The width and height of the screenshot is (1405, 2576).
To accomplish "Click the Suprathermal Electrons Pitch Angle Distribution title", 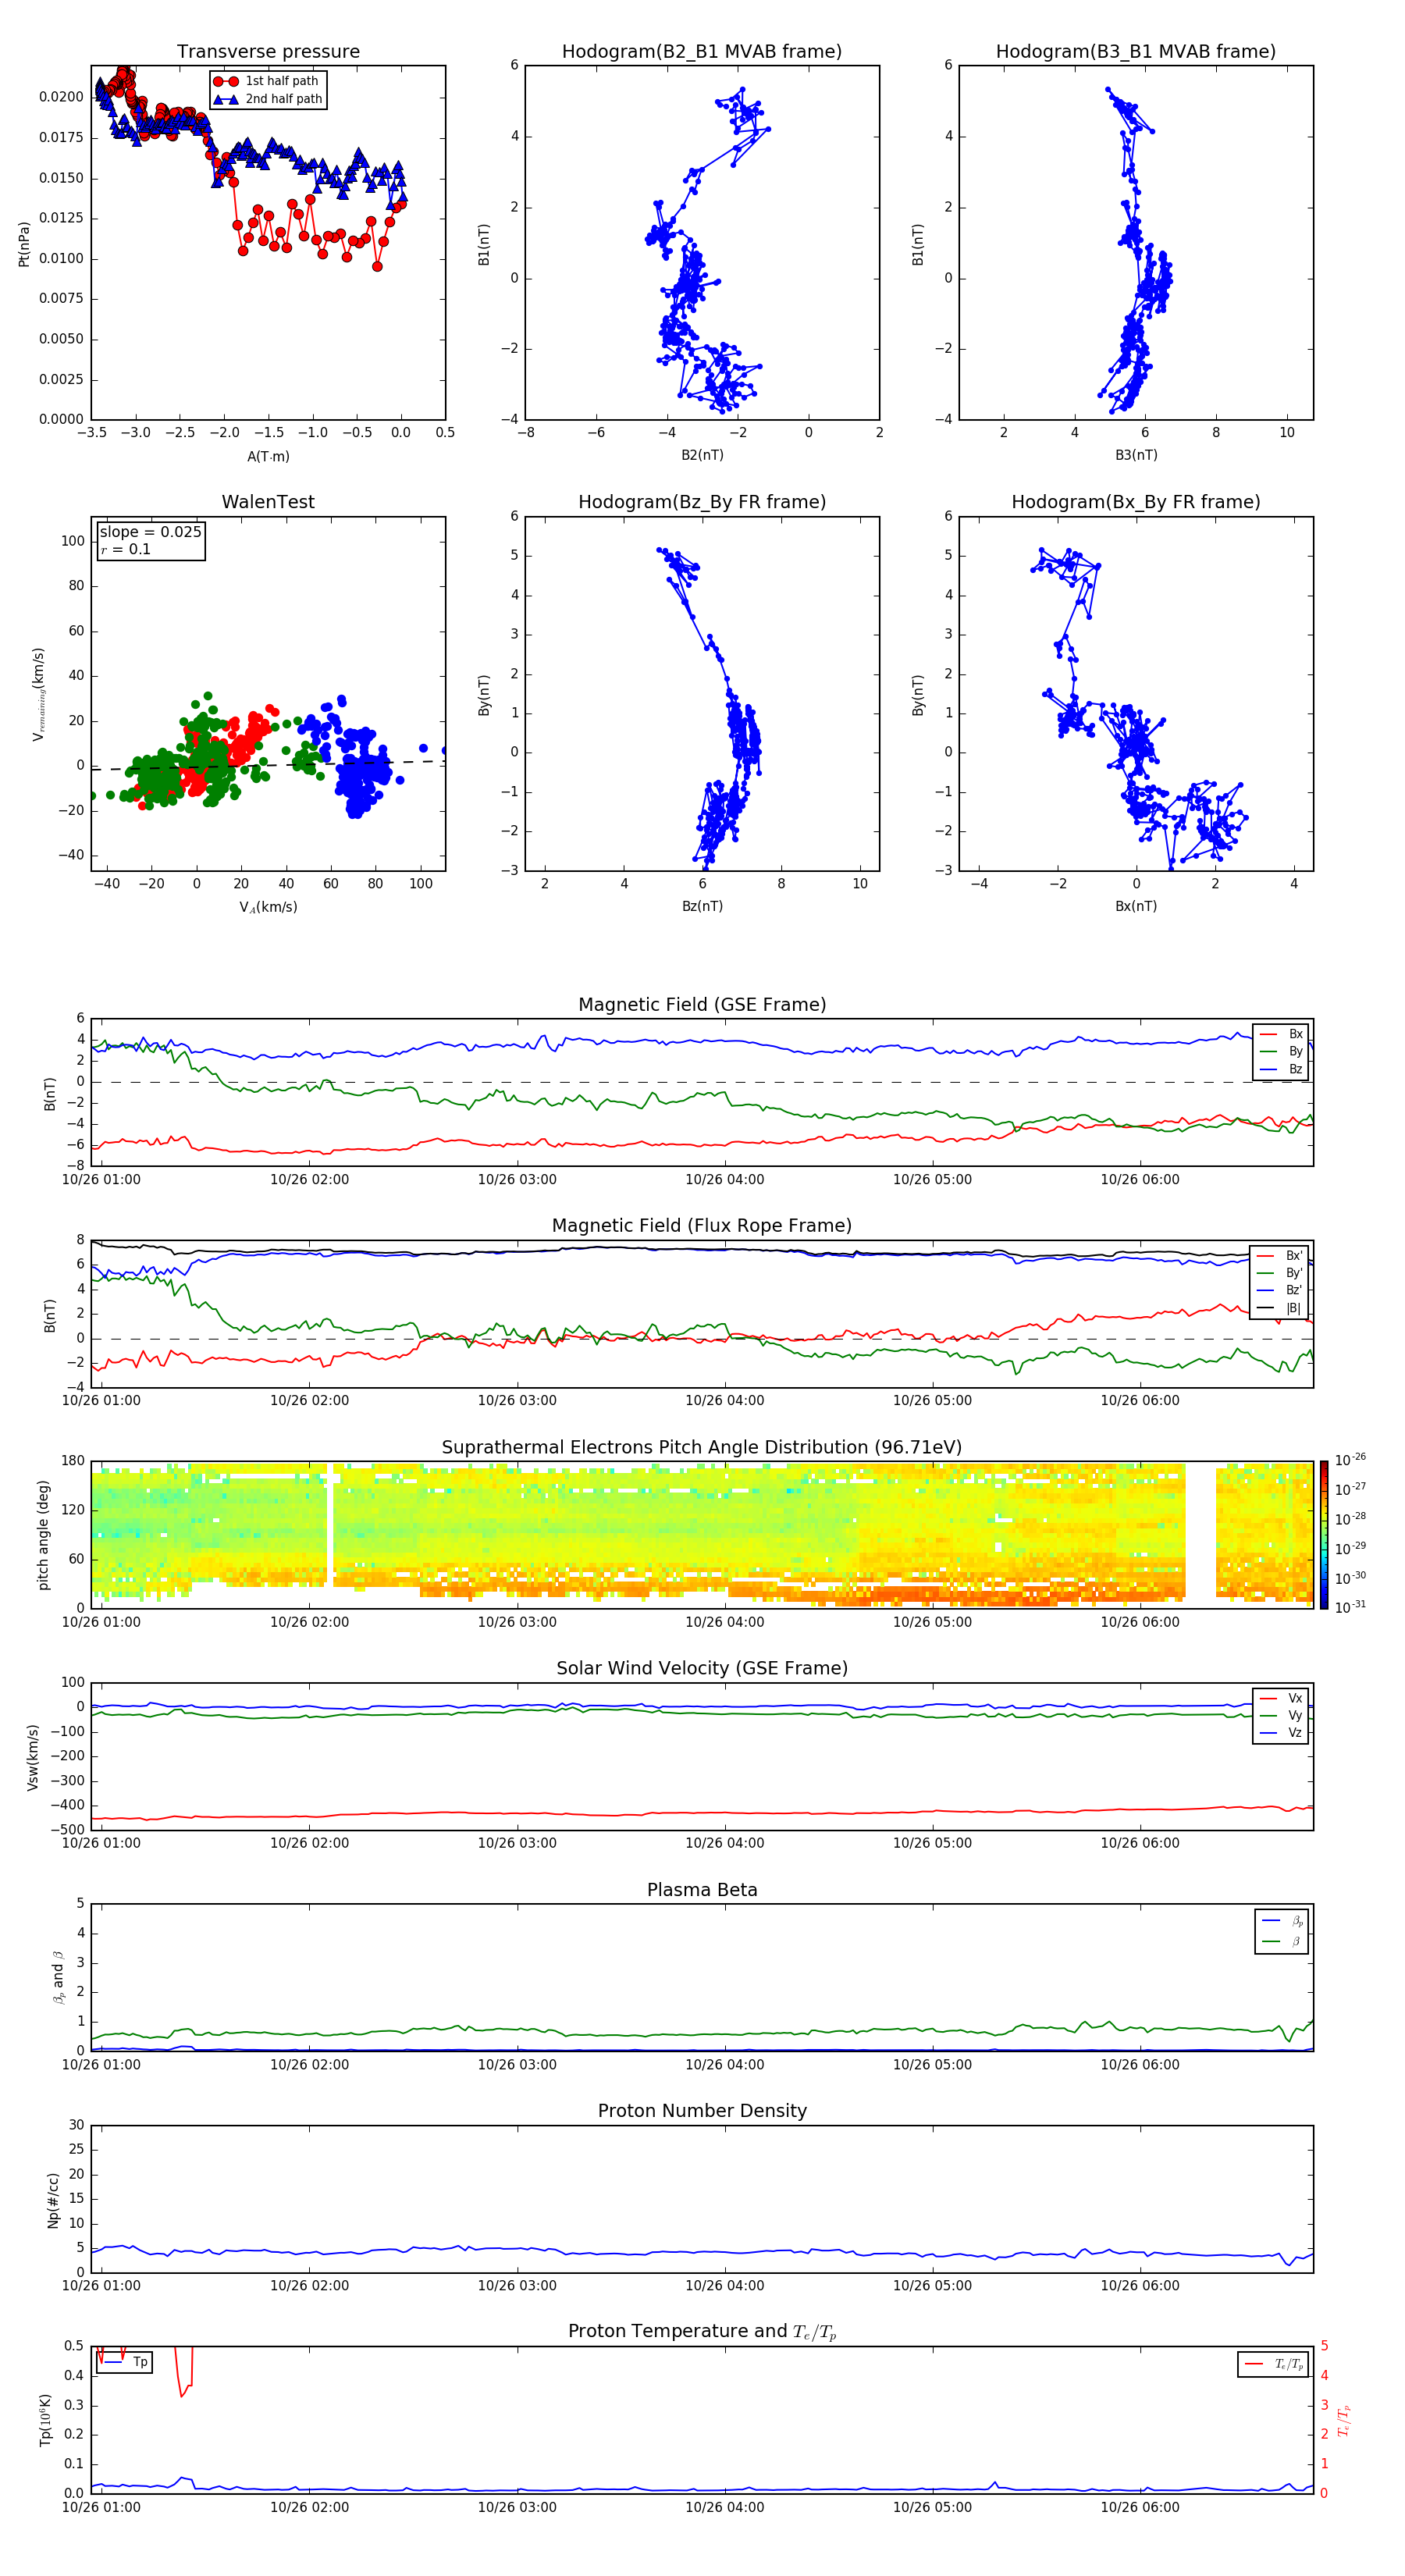I will coord(702,1448).
